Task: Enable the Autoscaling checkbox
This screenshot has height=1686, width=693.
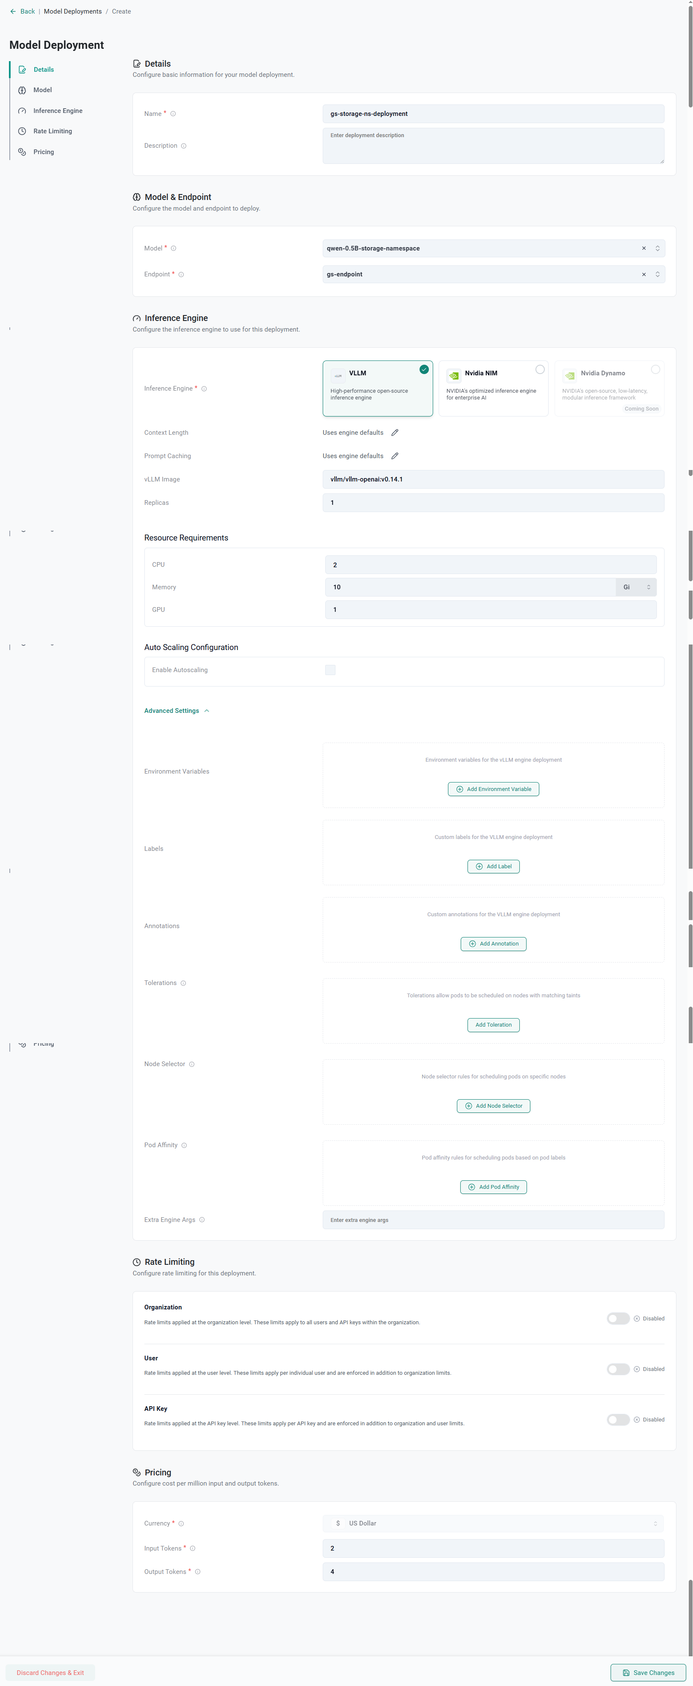Action: (330, 670)
